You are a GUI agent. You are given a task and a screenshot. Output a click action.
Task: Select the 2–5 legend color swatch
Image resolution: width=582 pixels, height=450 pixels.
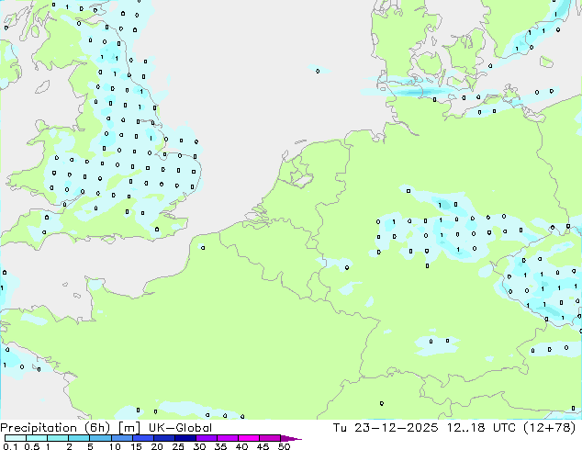79,438
